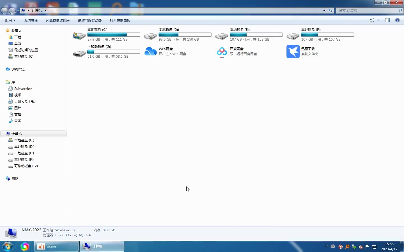The image size is (404, 252).
Task: Expand the change view options arrow
Action: [x=378, y=20]
